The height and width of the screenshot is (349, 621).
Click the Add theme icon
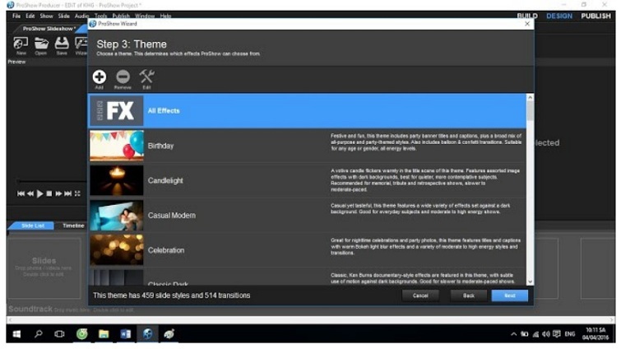click(99, 77)
